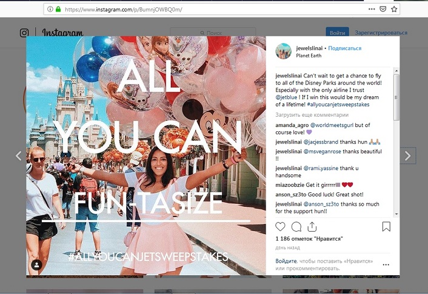428x294 pixels.
Task: Click the Подписаться follow link
Action: 345,48
